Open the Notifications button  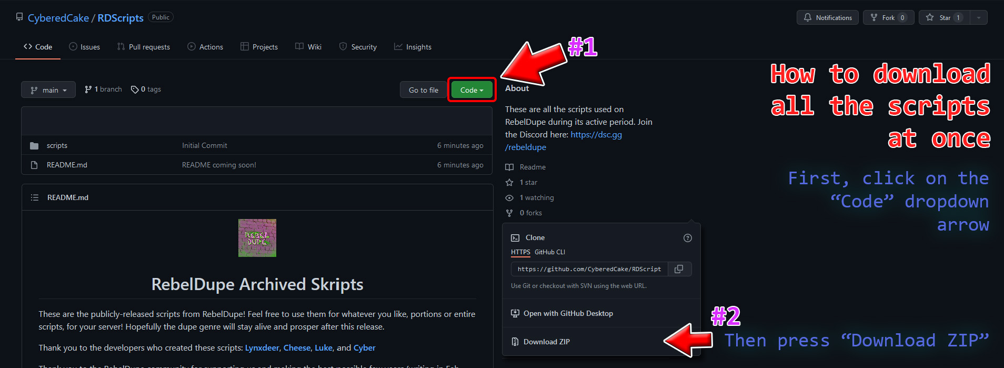(x=828, y=17)
